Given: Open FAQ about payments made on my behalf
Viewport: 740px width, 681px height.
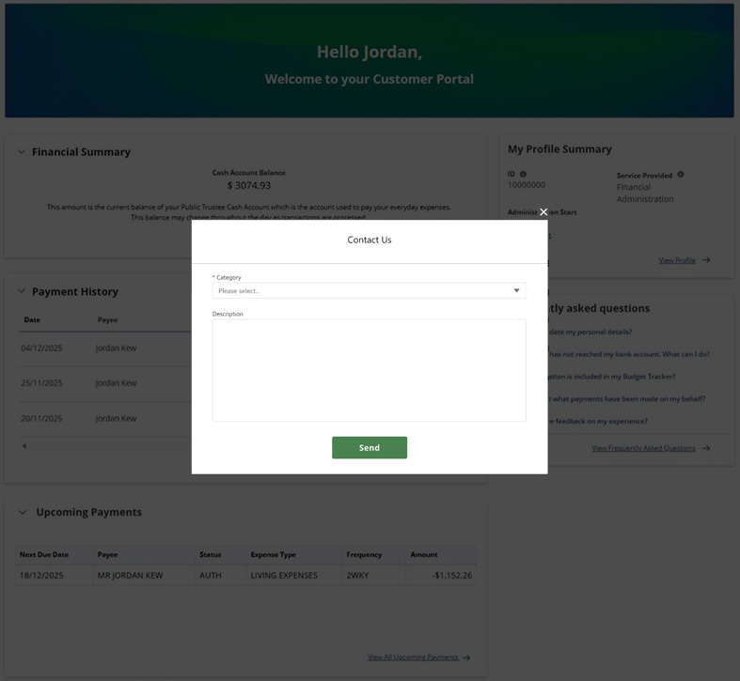Looking at the screenshot, I should tap(627, 399).
